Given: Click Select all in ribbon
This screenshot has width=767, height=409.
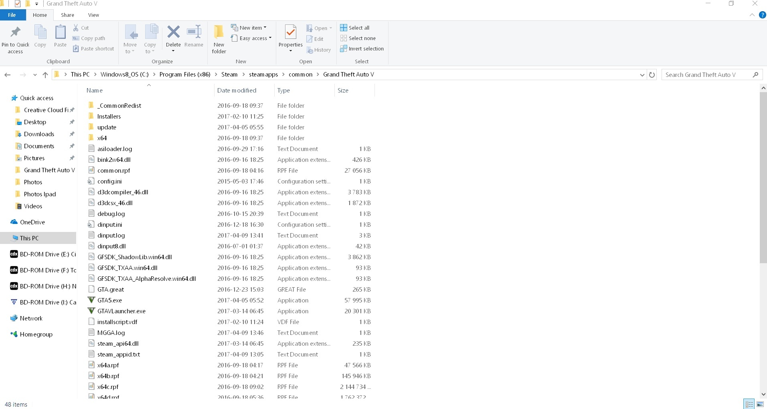Looking at the screenshot, I should pos(355,28).
